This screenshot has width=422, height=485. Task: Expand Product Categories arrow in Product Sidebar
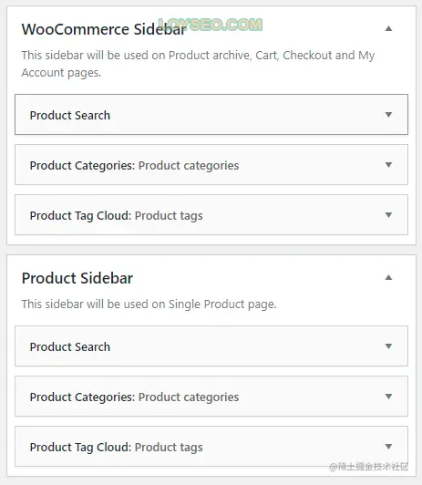tap(388, 397)
